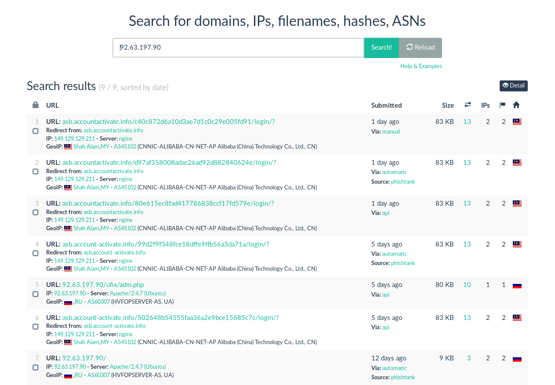
Task: Open URL ending d97af358008adac26ad92d882840624e/login/
Action: click(x=169, y=163)
